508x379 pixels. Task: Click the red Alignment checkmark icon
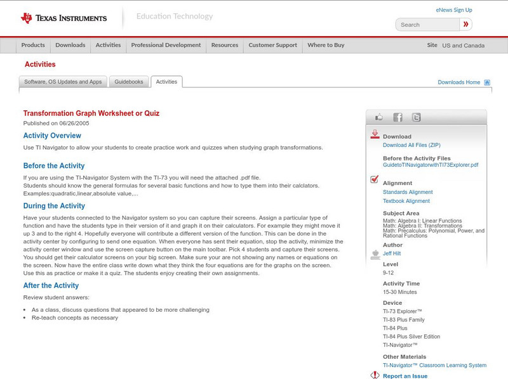point(376,179)
